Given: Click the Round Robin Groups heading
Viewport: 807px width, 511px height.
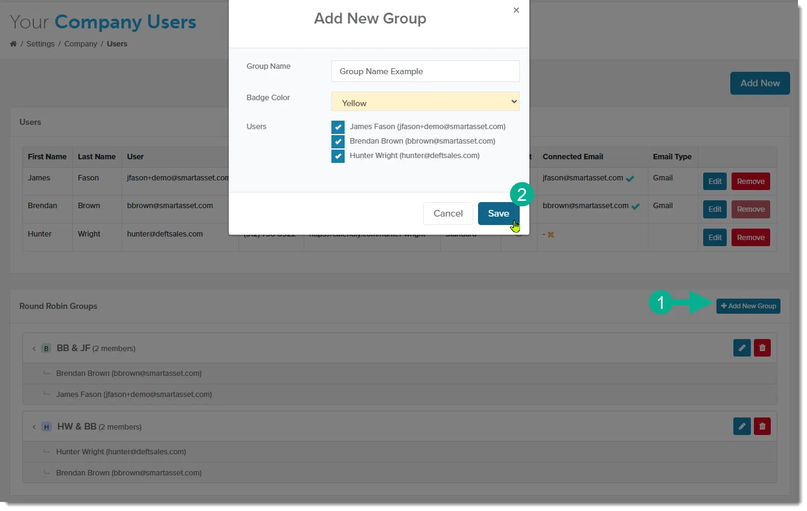Looking at the screenshot, I should pos(58,306).
